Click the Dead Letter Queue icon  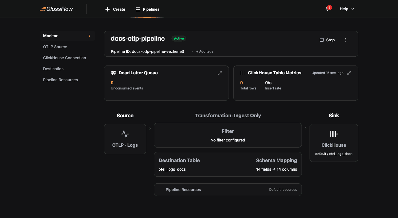(114, 73)
